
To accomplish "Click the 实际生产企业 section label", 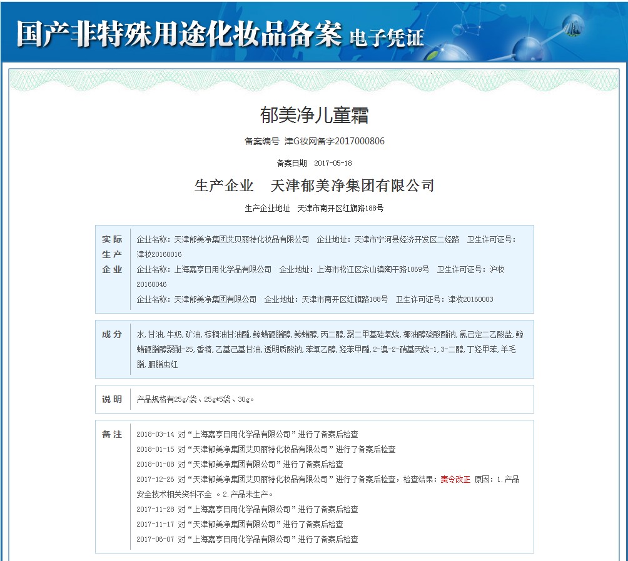I will click(112, 254).
